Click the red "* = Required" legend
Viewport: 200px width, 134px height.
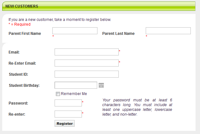pos(19,24)
